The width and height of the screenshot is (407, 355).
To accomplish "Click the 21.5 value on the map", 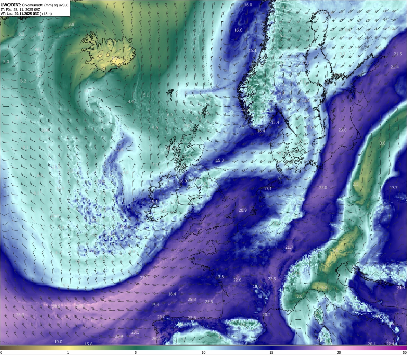I will [398, 54].
